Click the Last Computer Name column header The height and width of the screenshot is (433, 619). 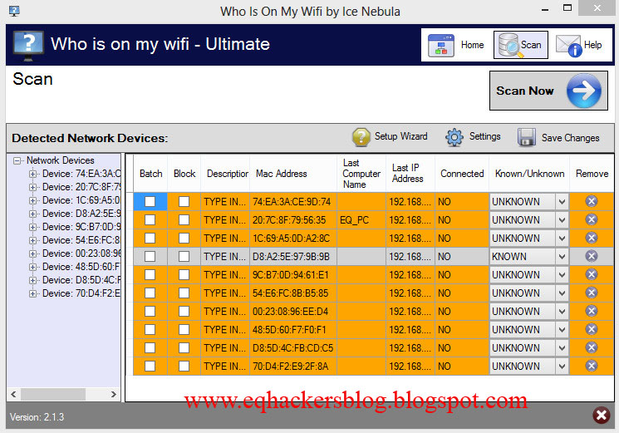pos(361,174)
